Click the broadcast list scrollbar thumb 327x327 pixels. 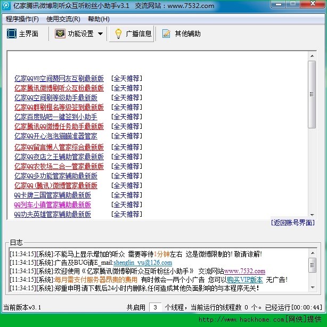point(312,94)
